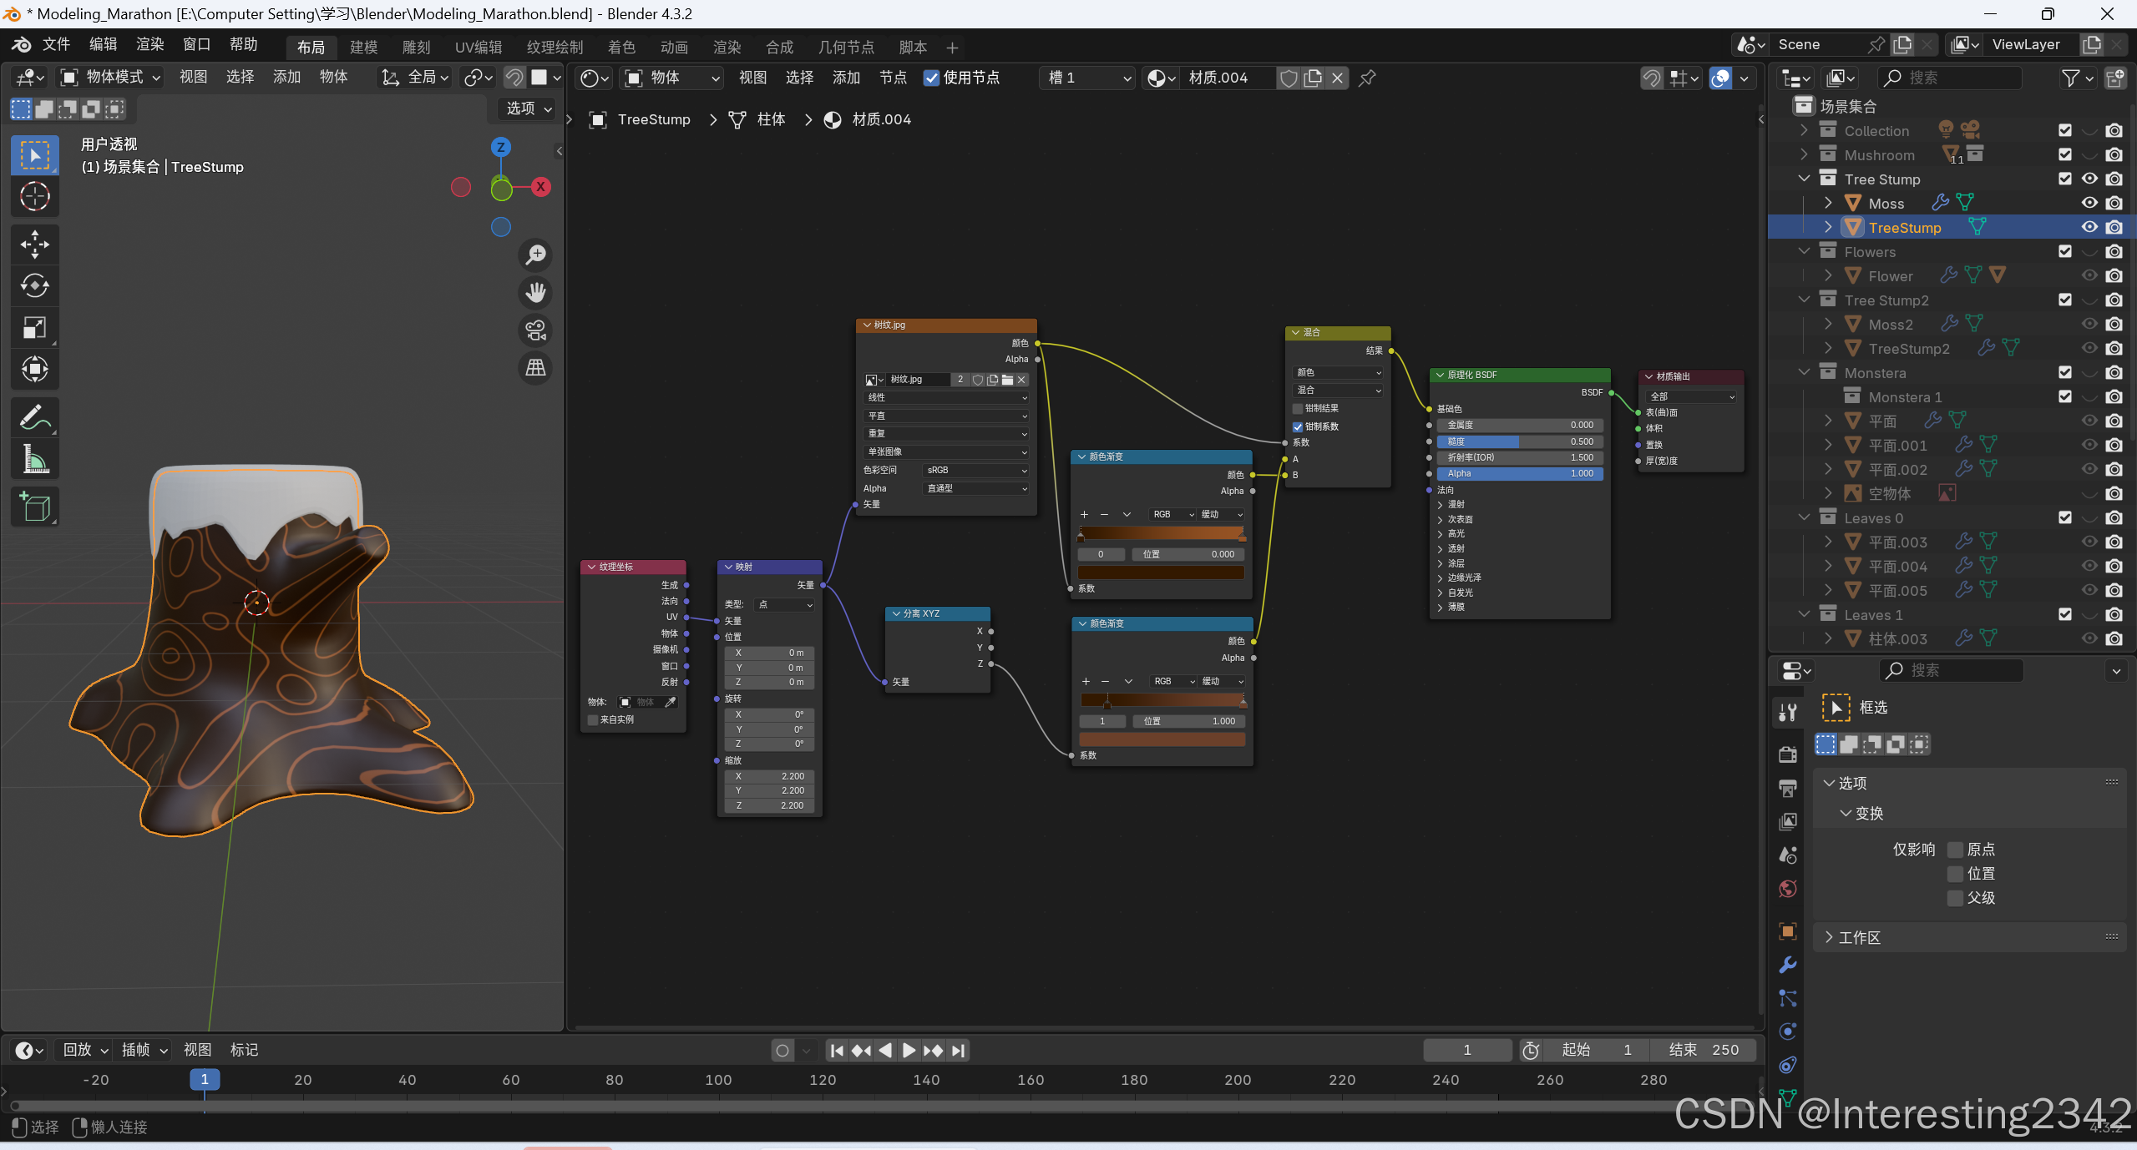Screen dimensions: 2137x1150
Task: Hide the Moss object in outliner
Action: point(2089,203)
